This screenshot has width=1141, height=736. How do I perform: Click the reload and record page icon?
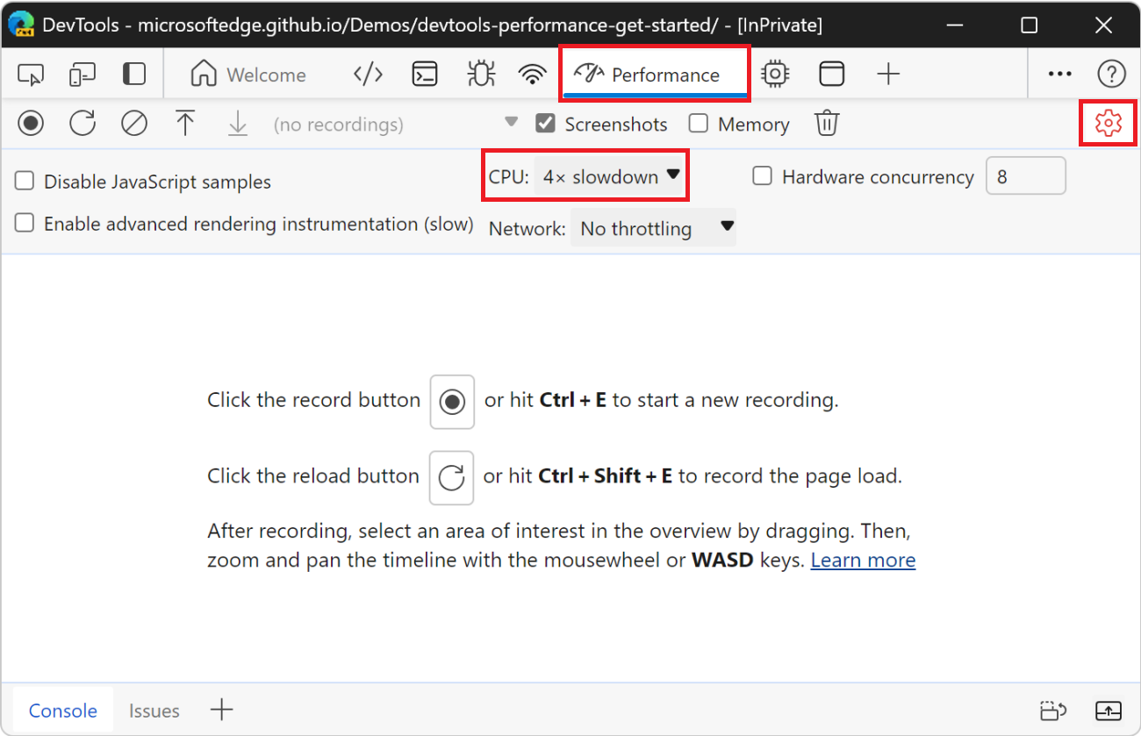pos(83,124)
